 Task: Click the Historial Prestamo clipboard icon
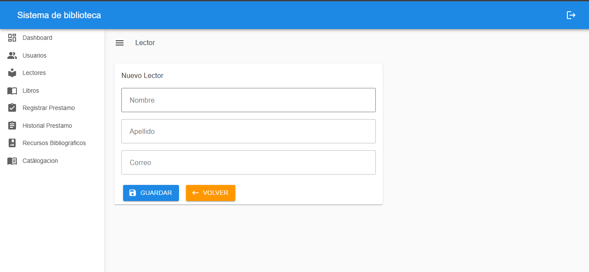[12, 126]
